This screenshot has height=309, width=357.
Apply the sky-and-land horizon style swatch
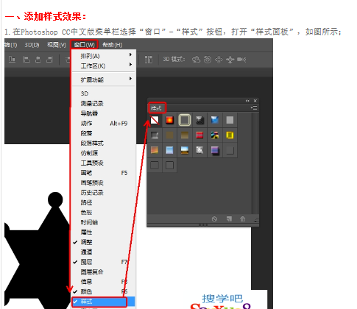pyautogui.click(x=185, y=150)
